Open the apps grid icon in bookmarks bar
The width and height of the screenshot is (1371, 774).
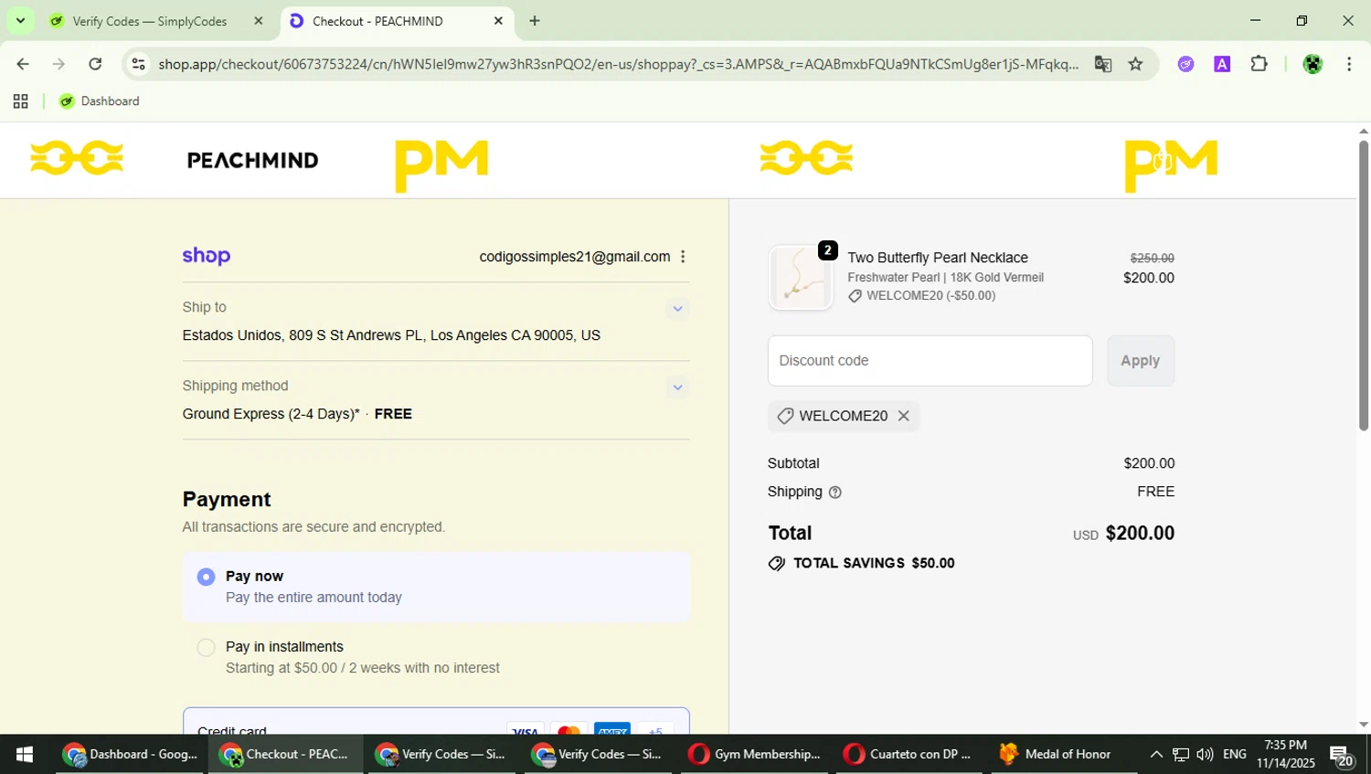20,101
